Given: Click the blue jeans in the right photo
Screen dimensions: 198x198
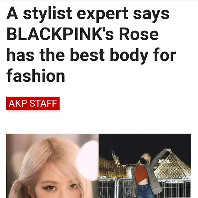Looking at the screenshot, I should pos(145,191).
